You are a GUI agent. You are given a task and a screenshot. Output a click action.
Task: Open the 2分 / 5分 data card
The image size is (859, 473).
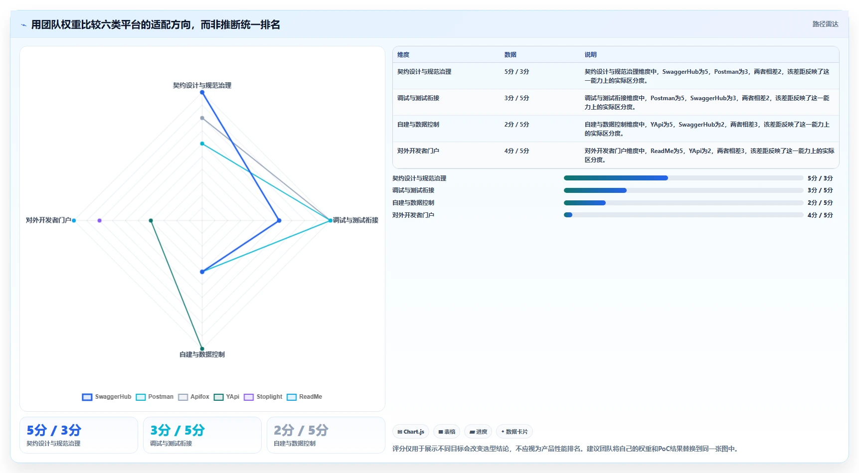tap(326, 435)
